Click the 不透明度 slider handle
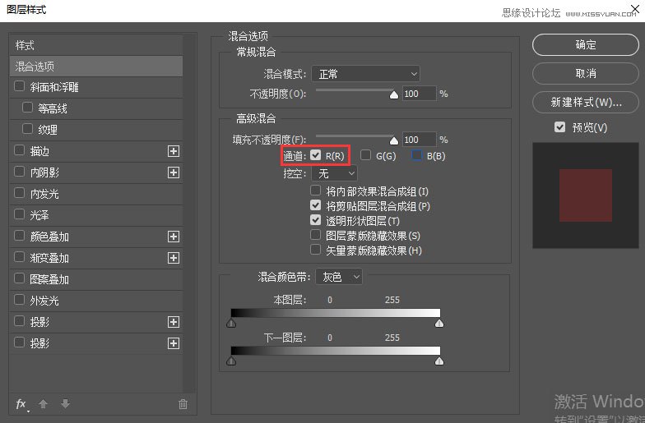645x423 pixels. click(393, 95)
